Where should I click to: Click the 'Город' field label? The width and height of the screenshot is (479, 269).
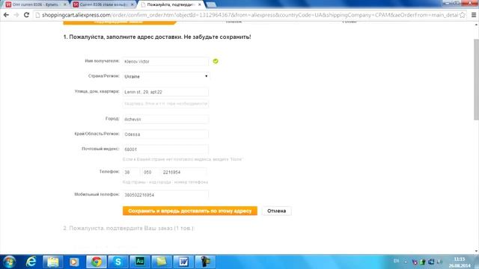(x=112, y=119)
